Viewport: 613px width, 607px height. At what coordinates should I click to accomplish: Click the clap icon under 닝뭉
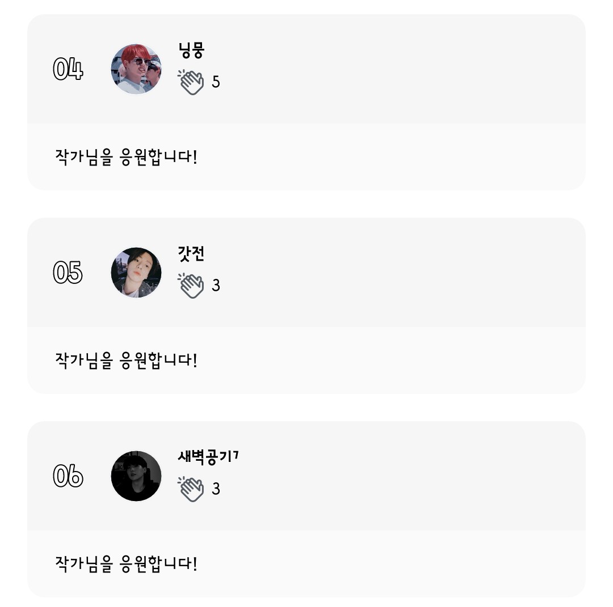tap(191, 82)
